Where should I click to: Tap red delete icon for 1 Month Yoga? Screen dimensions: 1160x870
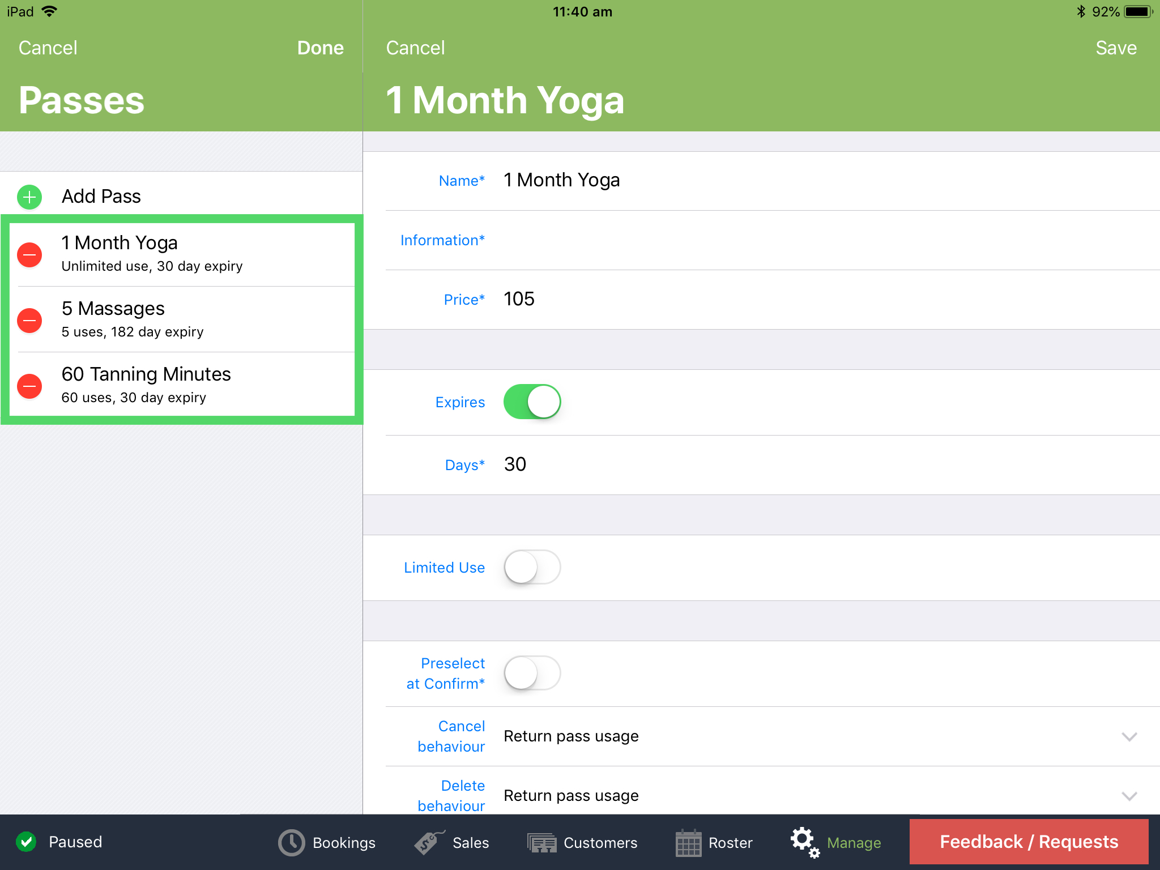click(29, 254)
